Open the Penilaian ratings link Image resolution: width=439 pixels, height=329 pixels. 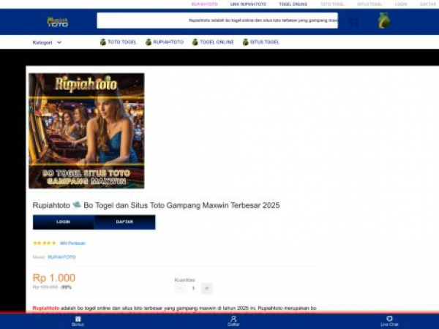72,243
